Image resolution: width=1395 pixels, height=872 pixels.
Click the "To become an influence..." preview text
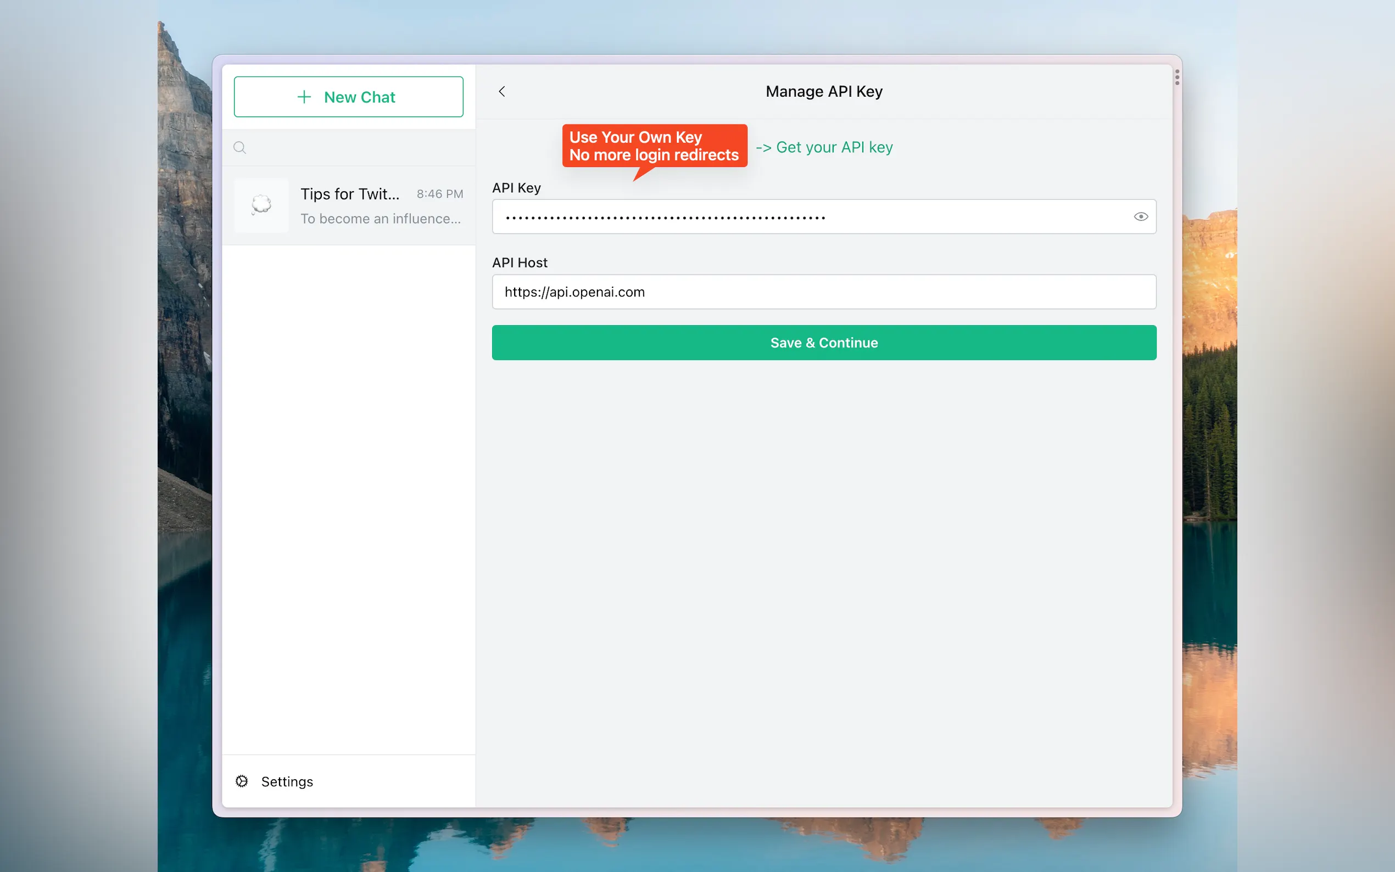[380, 219]
